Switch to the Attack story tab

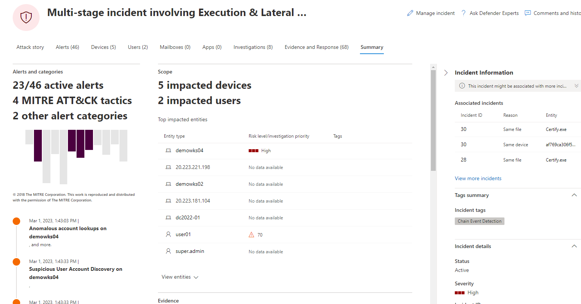pyautogui.click(x=30, y=47)
